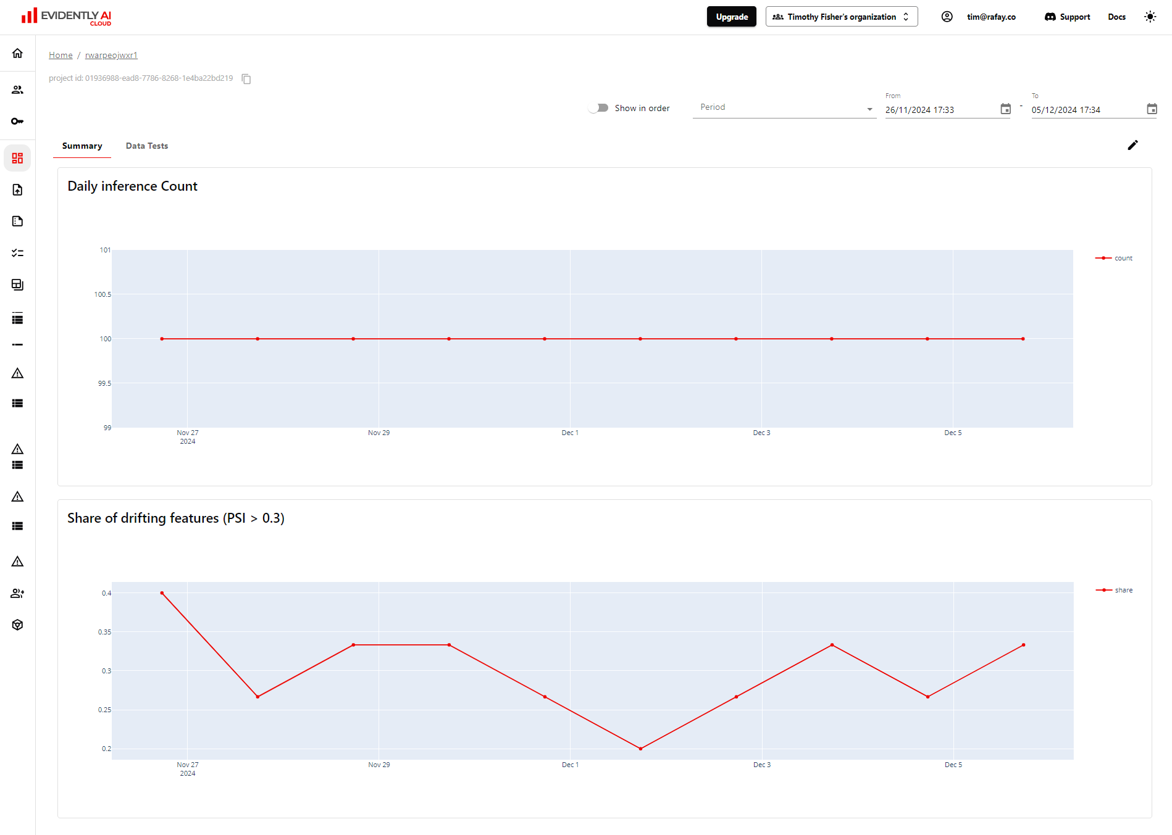Open the add-user icon in the sidebar
The image size is (1172, 835).
point(17,593)
